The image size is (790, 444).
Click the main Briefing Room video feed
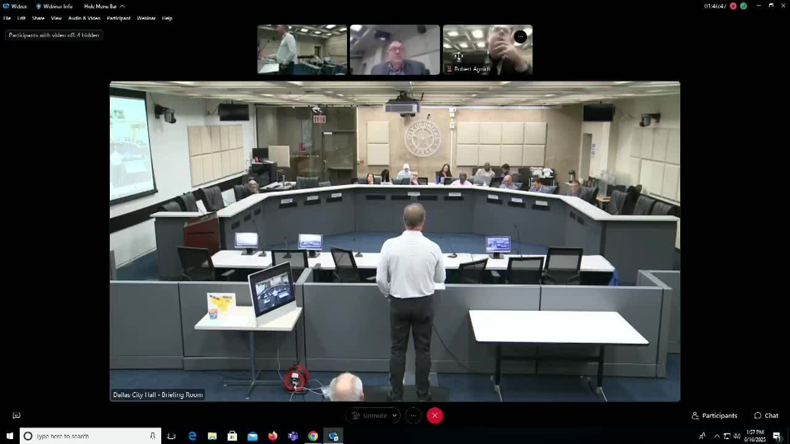395,241
